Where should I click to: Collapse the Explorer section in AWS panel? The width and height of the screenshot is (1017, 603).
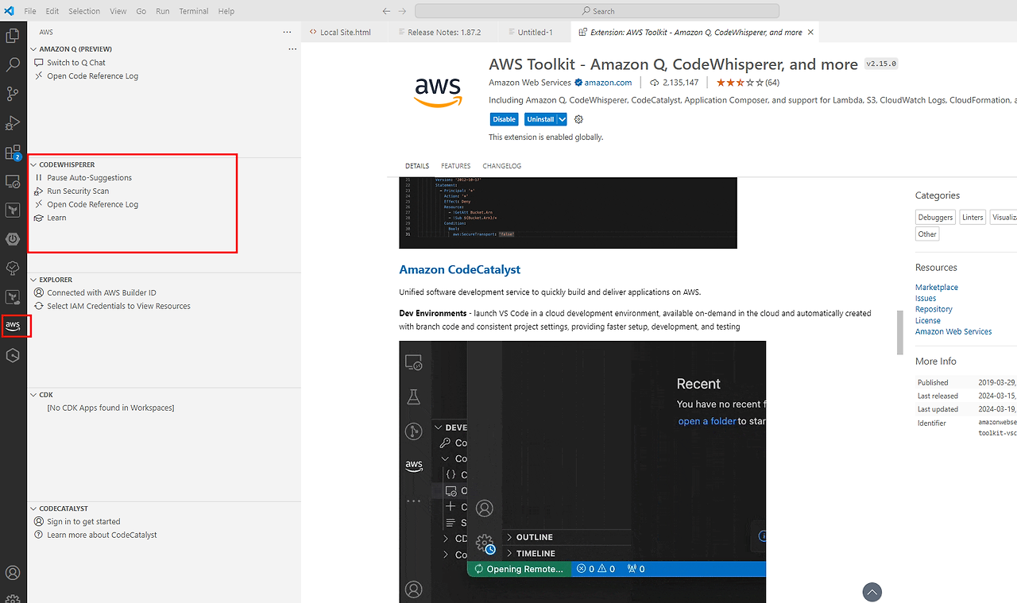click(x=33, y=280)
